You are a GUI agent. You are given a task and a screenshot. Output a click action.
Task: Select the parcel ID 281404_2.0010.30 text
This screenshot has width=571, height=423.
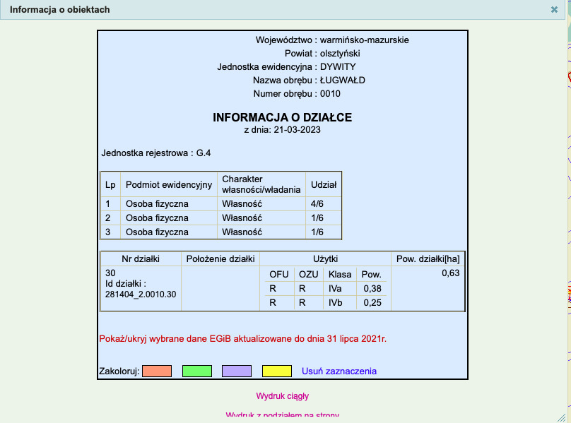pos(140,293)
